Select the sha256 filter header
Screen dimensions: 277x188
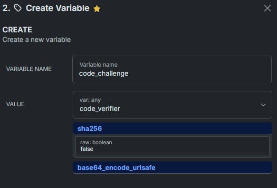pos(172,129)
